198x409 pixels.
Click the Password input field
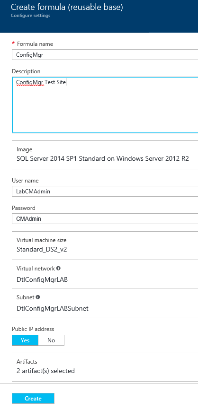point(105,219)
